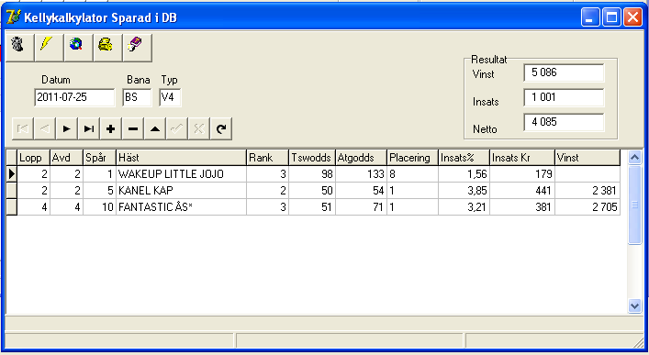This screenshot has height=355, width=649.
Task: Click Tswodds value 50
Action: click(312, 191)
